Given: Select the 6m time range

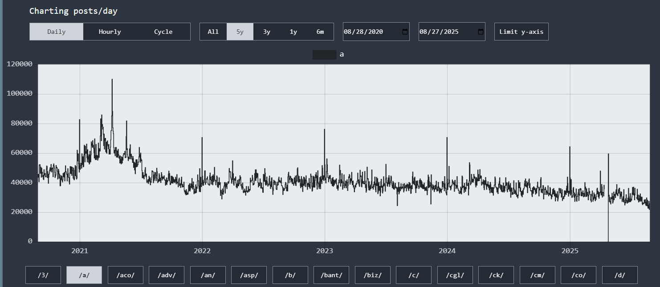Looking at the screenshot, I should 320,32.
